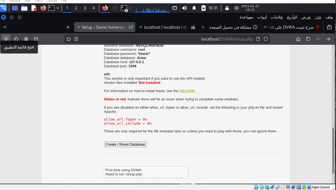Go to the Firefox home page

click(x=298, y=39)
